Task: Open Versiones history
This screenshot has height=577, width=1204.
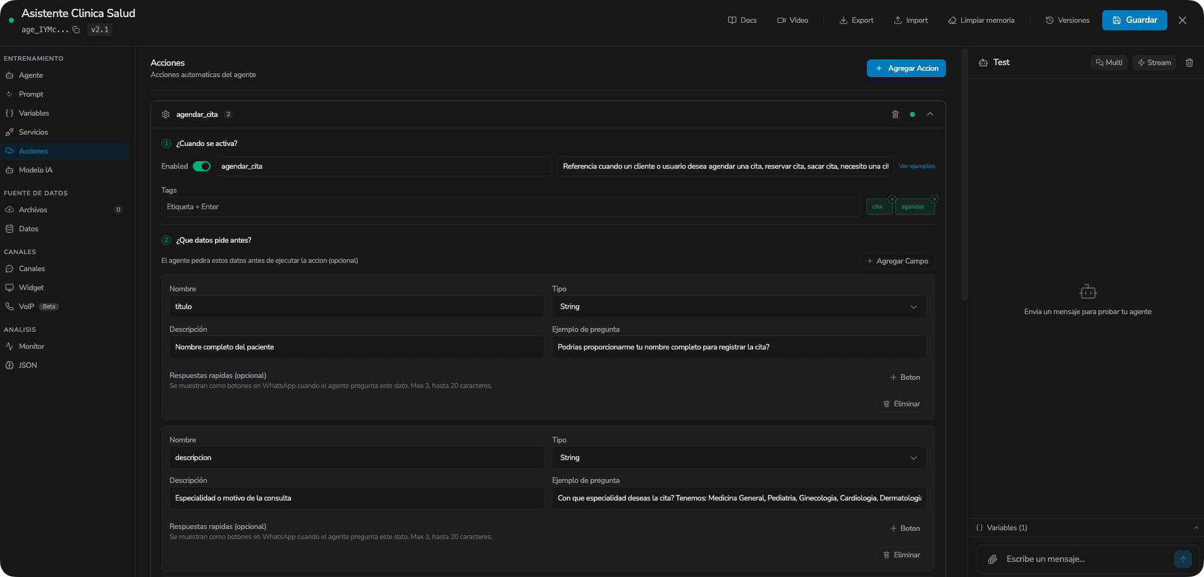Action: [x=1067, y=20]
